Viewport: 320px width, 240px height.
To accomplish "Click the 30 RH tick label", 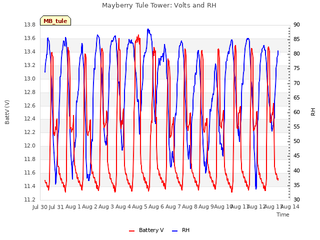I will 296,199.
